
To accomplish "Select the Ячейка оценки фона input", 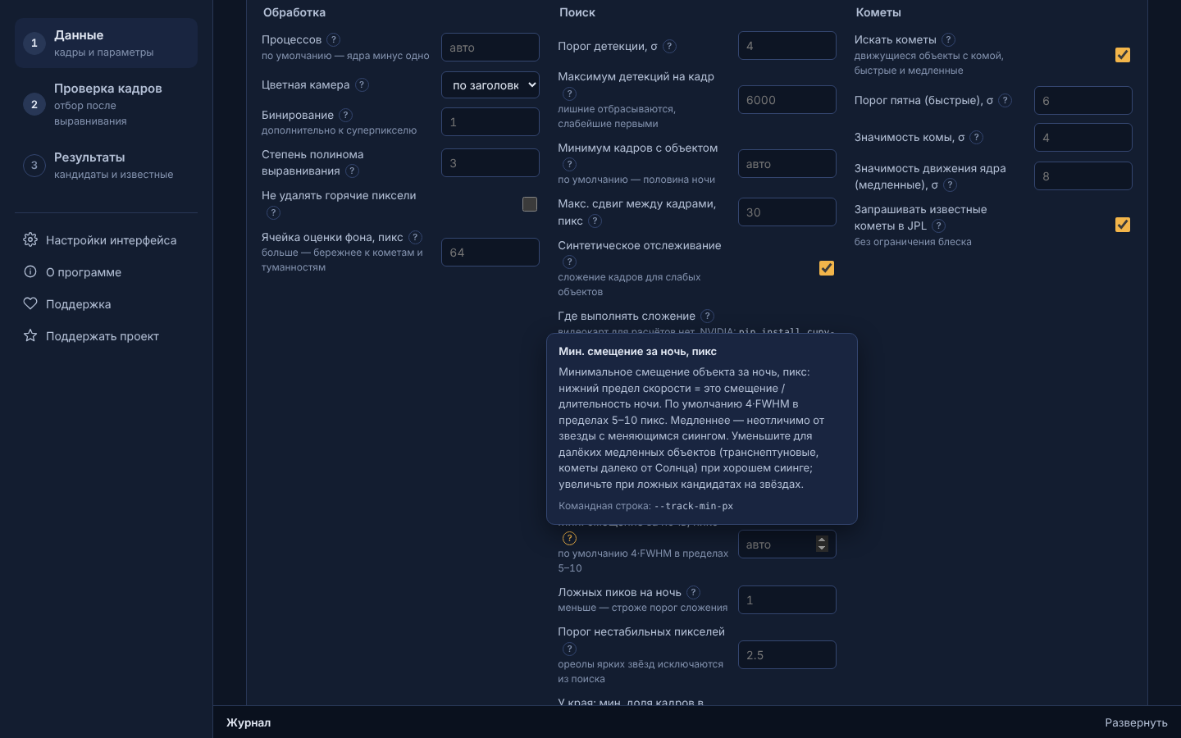I will [490, 253].
